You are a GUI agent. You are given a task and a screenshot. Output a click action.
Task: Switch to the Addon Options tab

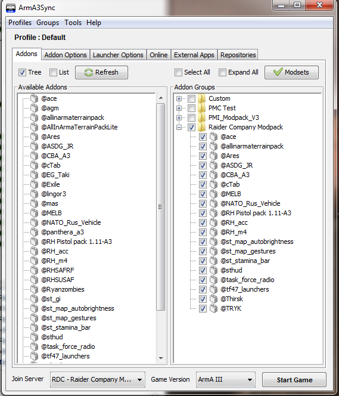click(66, 55)
